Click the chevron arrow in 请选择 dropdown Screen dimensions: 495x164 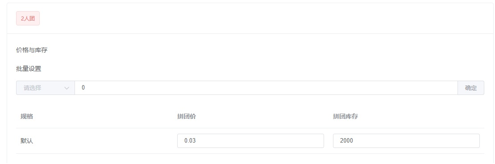tap(67, 88)
